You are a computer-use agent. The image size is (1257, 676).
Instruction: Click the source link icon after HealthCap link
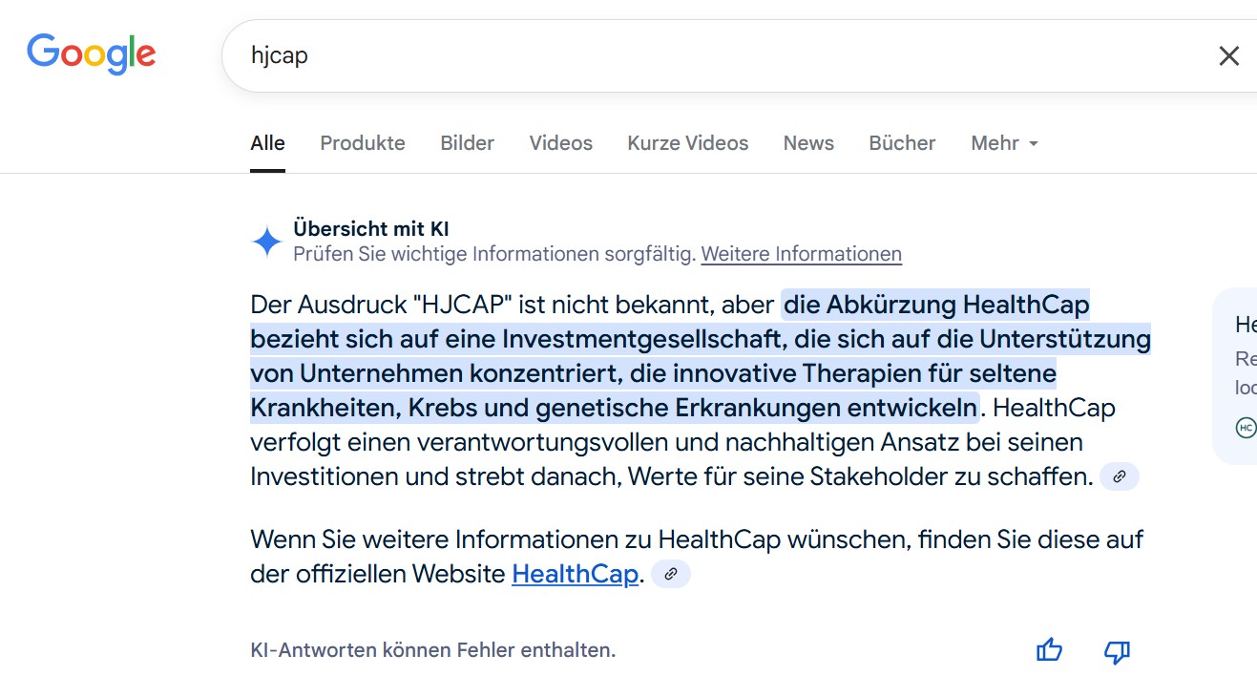pyautogui.click(x=671, y=574)
